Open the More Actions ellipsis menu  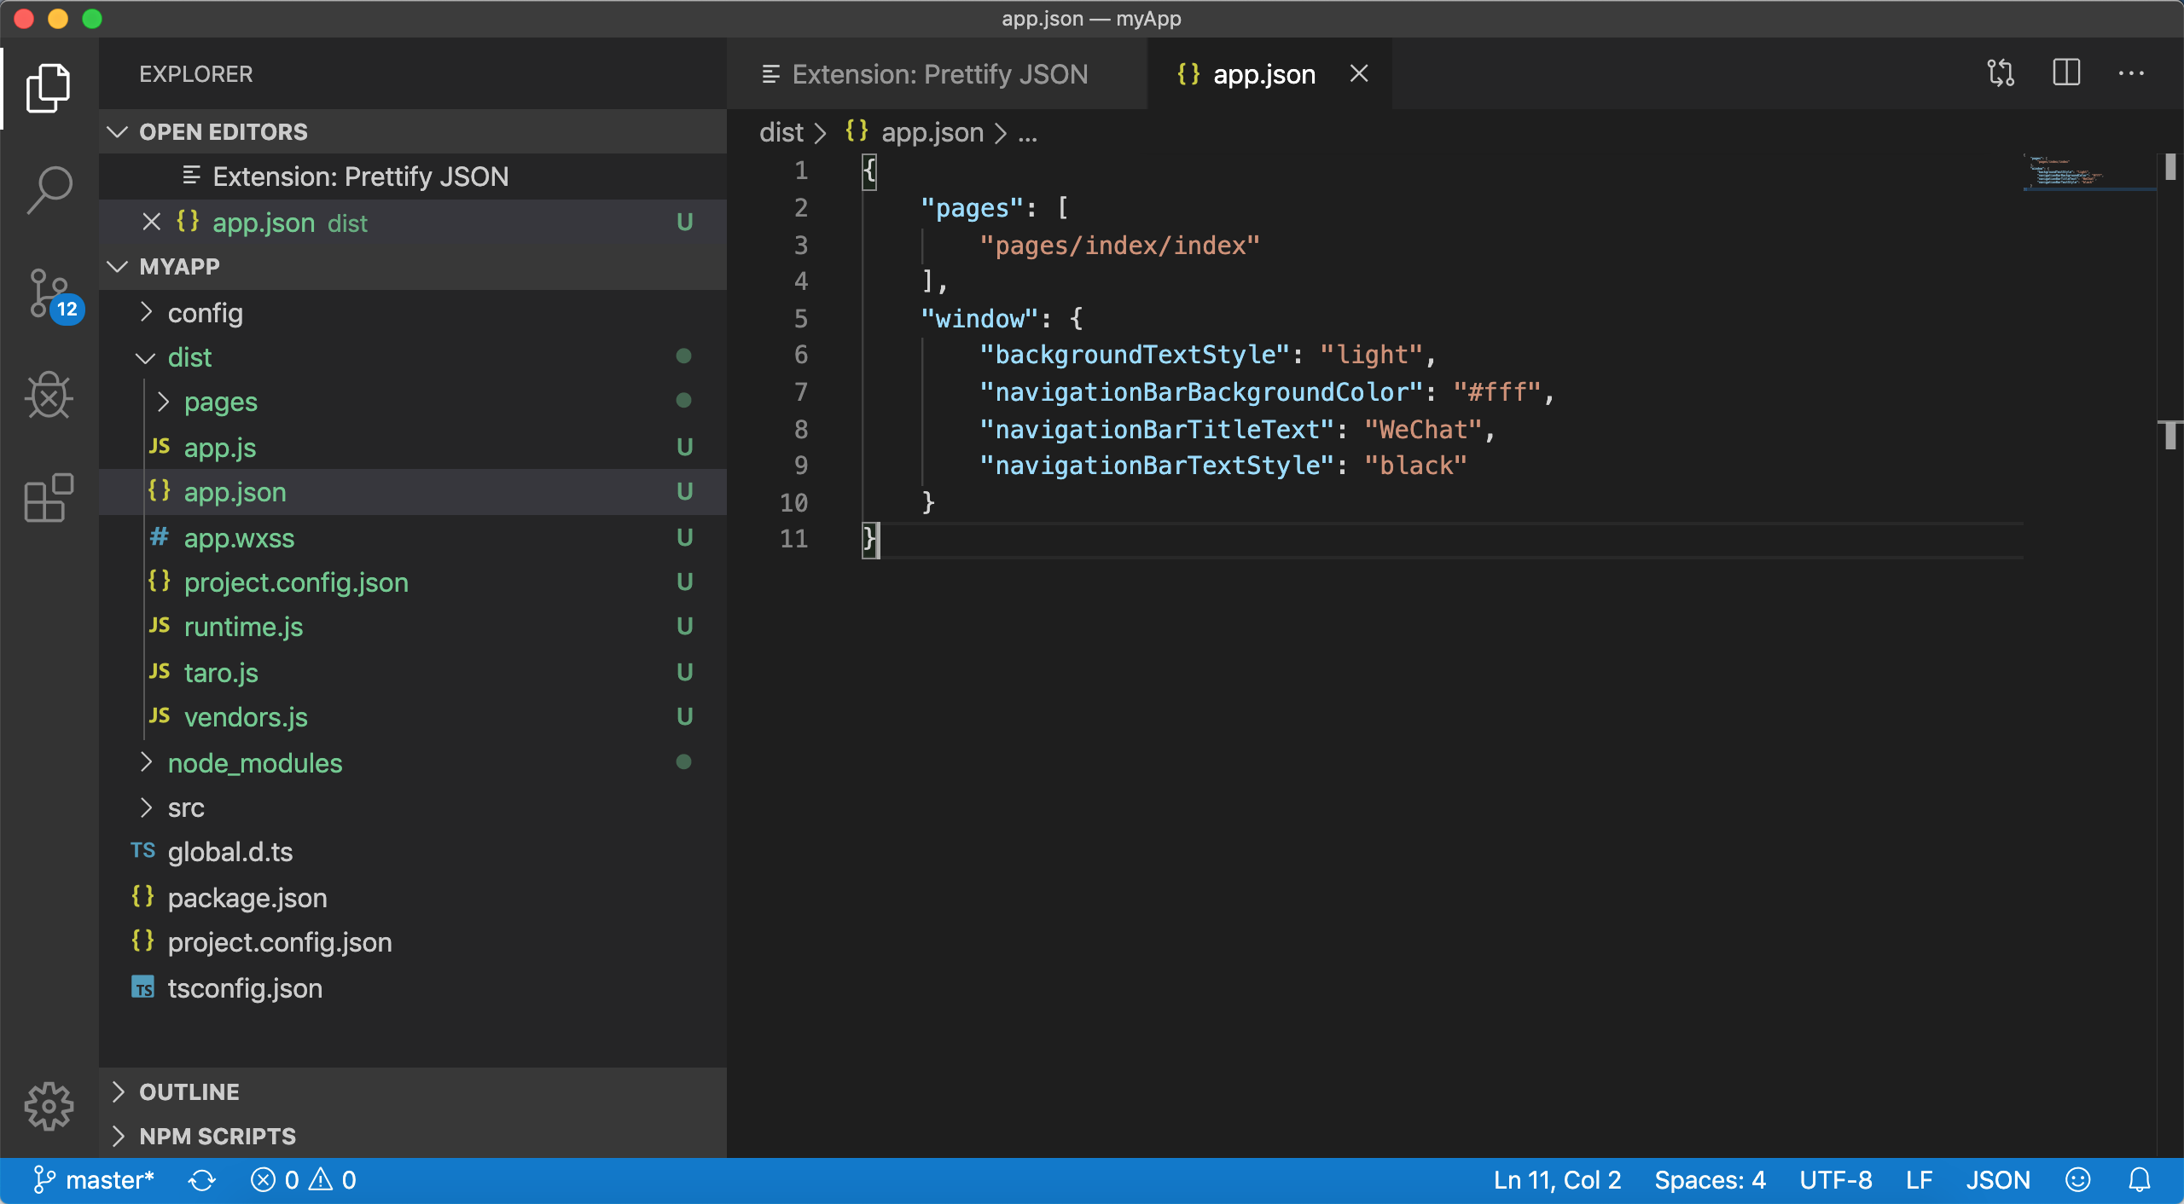click(2131, 73)
